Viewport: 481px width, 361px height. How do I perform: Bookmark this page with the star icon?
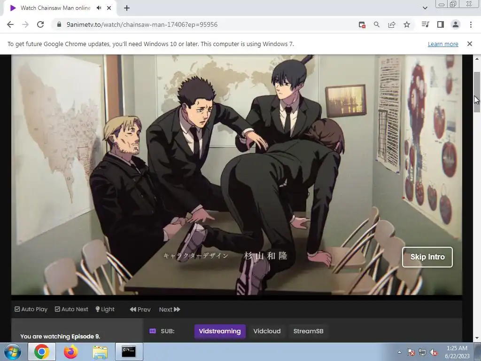(407, 24)
